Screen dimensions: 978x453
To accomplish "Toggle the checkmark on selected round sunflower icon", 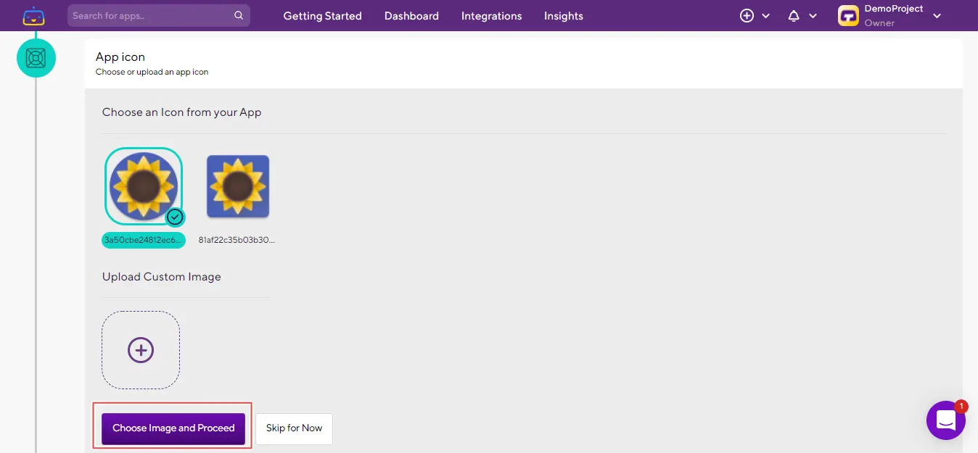I will point(175,217).
